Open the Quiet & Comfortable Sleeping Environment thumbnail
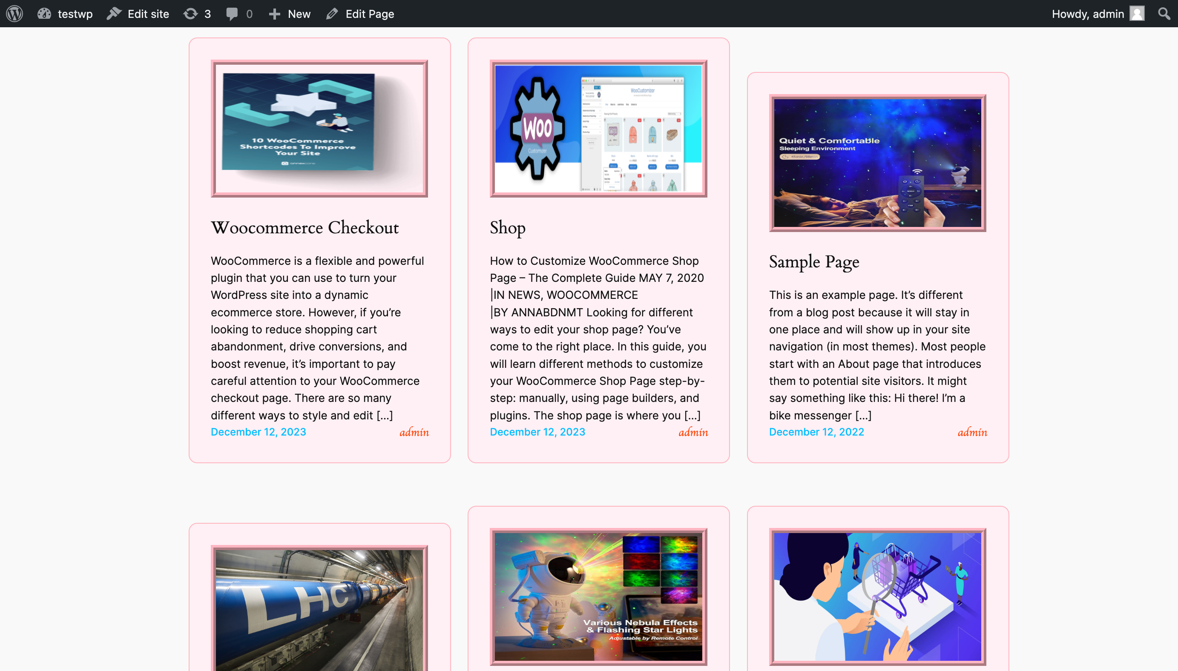 pyautogui.click(x=877, y=163)
